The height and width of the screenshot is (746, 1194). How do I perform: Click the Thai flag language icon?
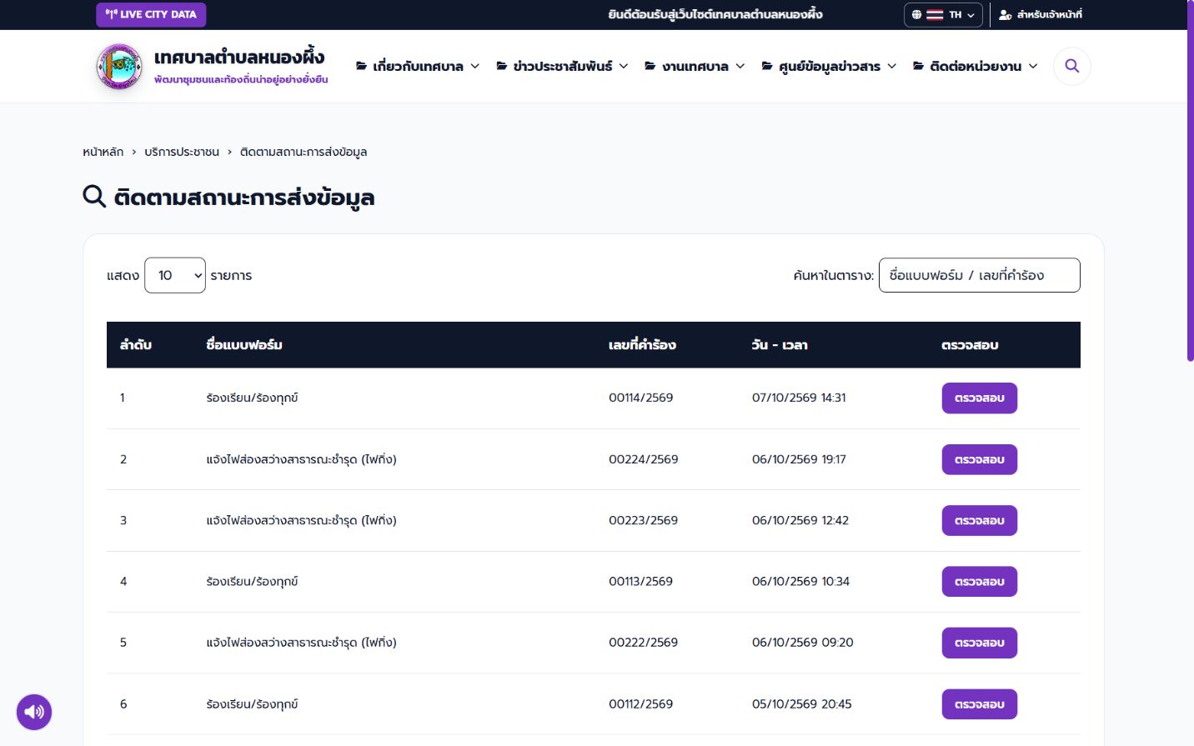935,15
